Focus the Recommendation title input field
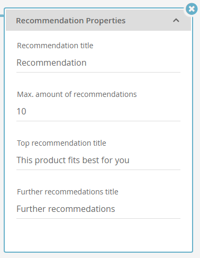This screenshot has width=200, height=258. click(98, 63)
